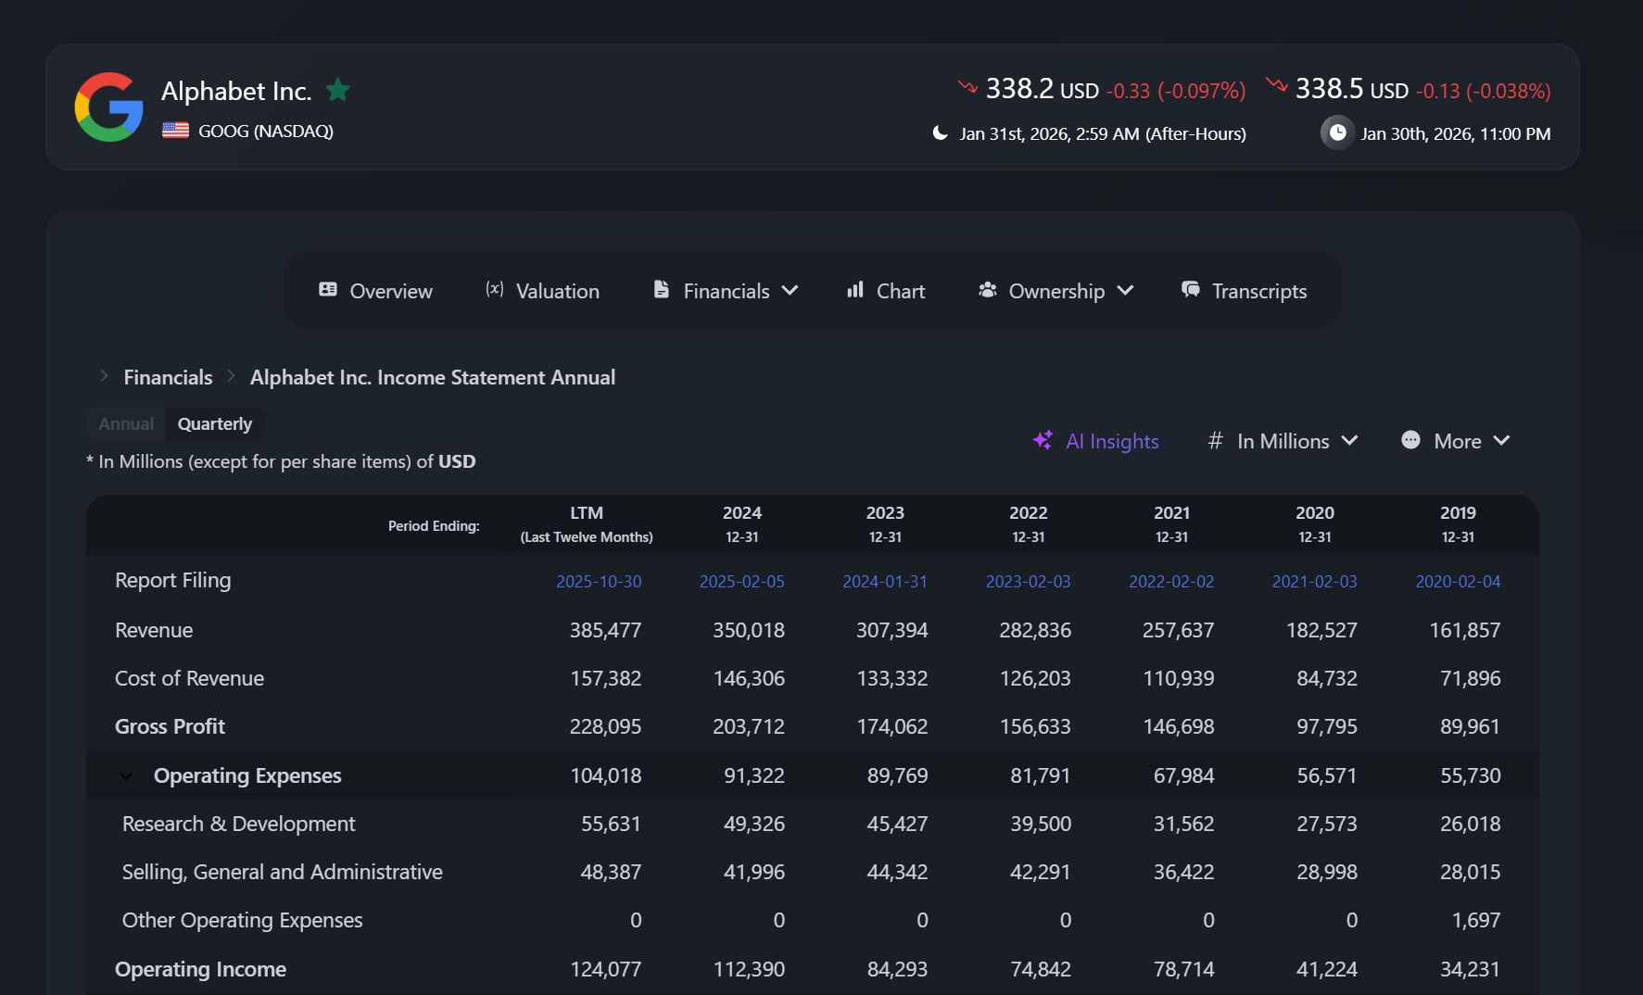
Task: Open the Financials dropdown menu
Action: click(x=726, y=290)
